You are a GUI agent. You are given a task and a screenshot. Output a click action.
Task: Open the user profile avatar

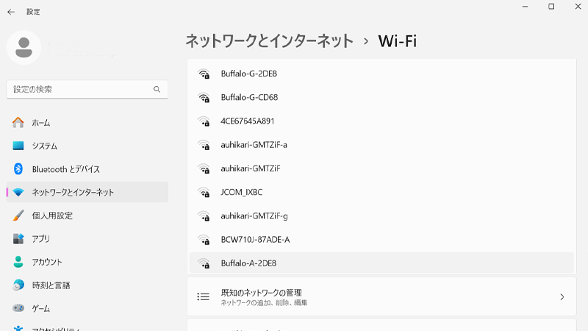[x=24, y=48]
